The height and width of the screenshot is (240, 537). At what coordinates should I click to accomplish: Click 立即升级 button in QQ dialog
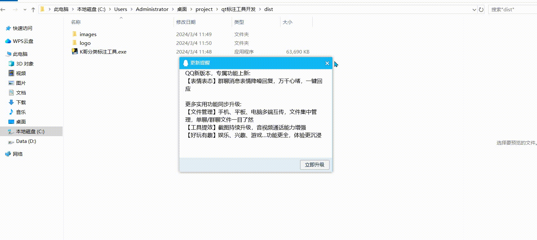[315, 165]
